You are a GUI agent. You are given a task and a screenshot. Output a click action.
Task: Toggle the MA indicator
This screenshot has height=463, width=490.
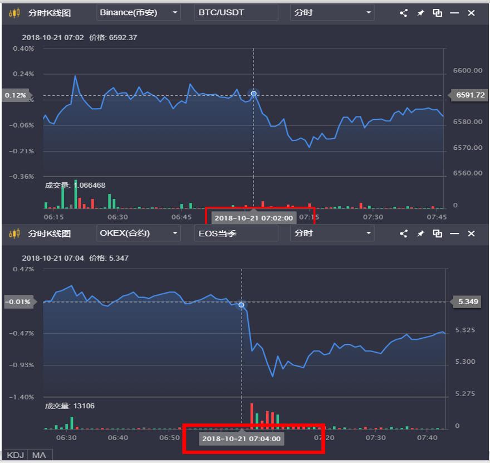tap(38, 455)
